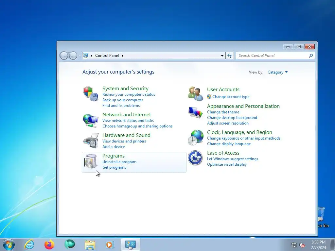Image resolution: width=335 pixels, height=251 pixels.
Task: Go back with the Back arrow button
Action: coord(64,56)
